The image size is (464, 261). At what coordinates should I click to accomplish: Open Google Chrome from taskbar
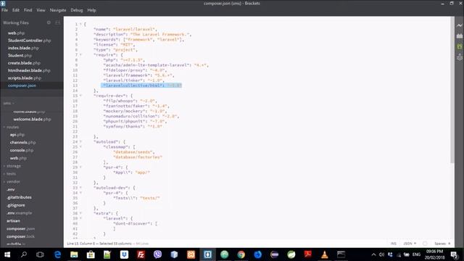241,254
